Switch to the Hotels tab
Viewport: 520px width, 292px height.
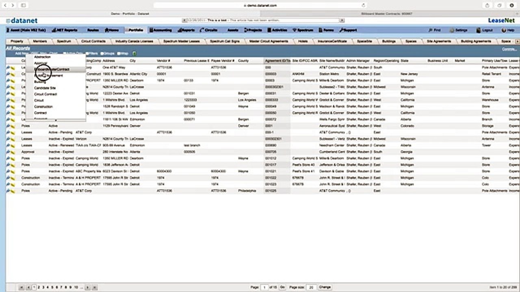pos(303,41)
